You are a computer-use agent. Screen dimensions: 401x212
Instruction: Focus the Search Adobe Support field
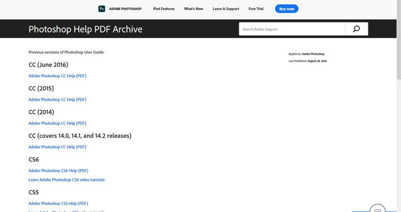coord(292,29)
